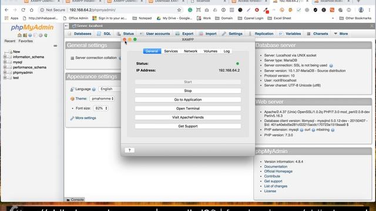Switch to the Services tab in XAMPP
This screenshot has height=211, width=376.
click(x=171, y=51)
